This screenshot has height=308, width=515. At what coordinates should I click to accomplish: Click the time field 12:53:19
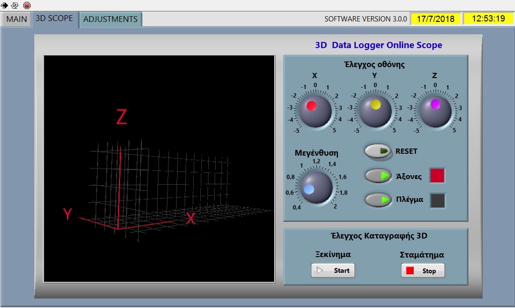point(488,19)
